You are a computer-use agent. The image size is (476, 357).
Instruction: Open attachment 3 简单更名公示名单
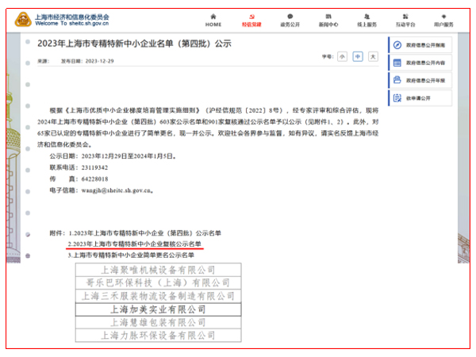point(131,255)
